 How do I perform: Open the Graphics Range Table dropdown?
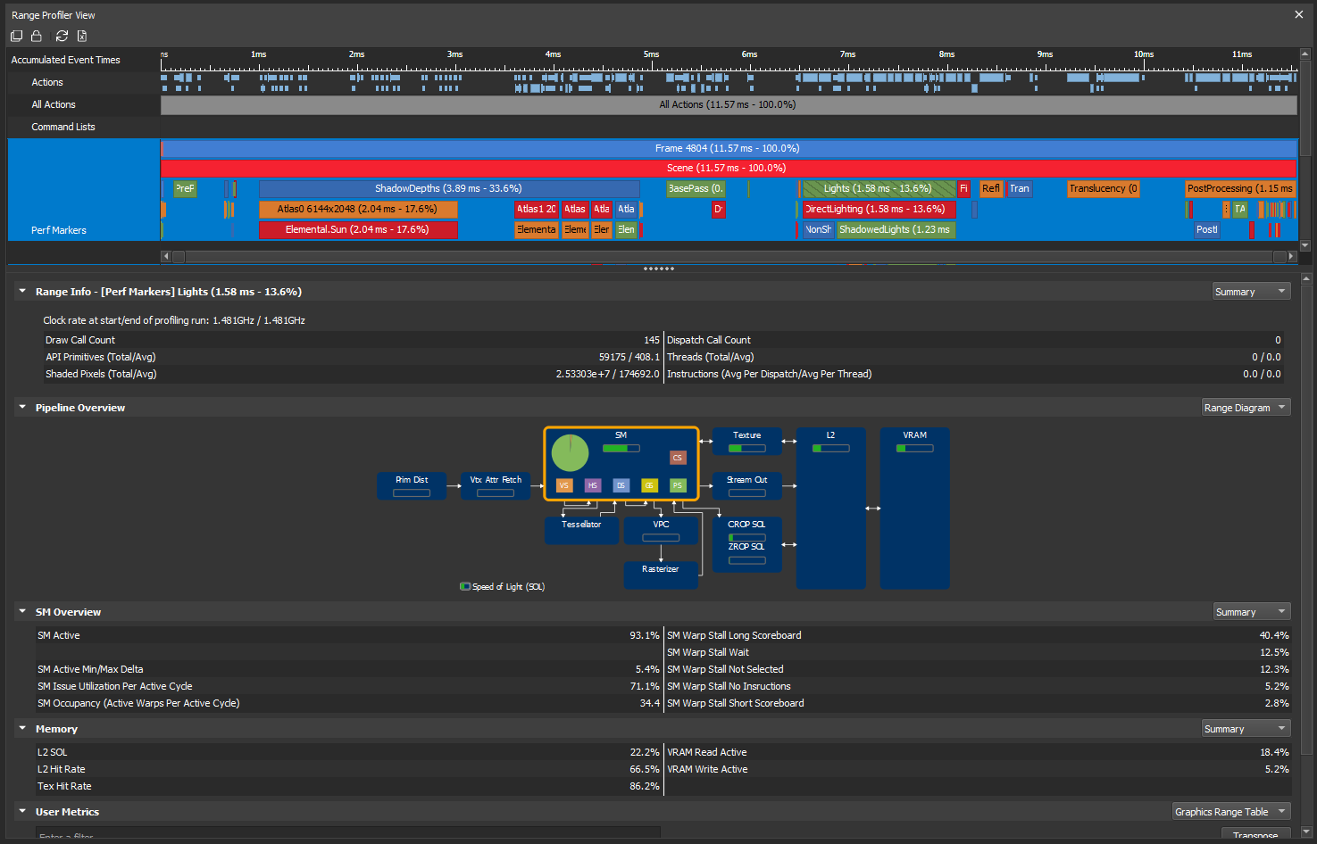1230,812
